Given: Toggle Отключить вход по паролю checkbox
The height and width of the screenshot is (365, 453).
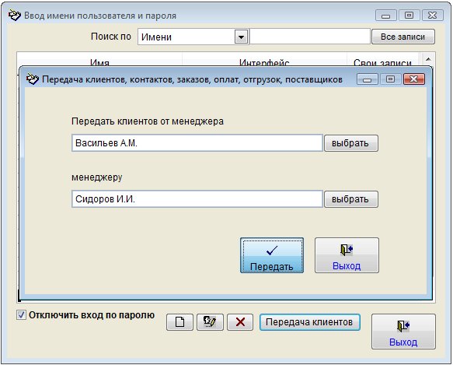Looking at the screenshot, I should point(21,315).
